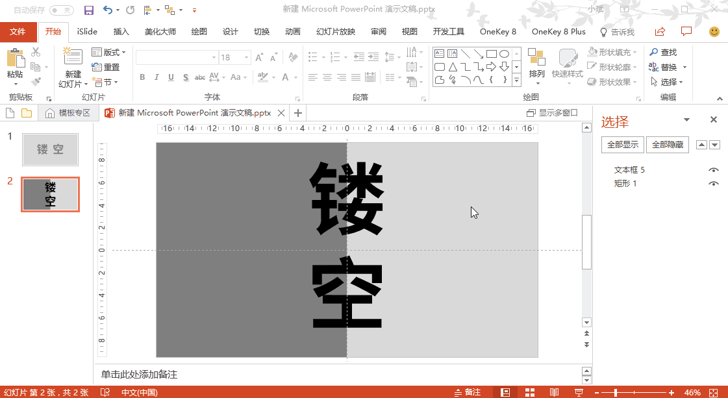This screenshot has height=398, width=728.
Task: Click the Replace (替换) icon
Action: [666, 67]
